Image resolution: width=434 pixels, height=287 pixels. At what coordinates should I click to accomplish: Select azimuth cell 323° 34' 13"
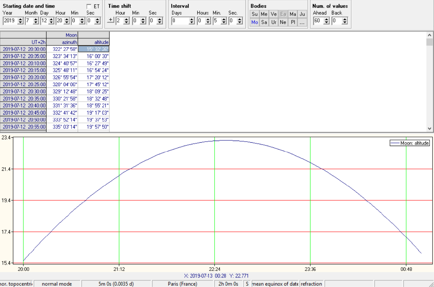62,56
